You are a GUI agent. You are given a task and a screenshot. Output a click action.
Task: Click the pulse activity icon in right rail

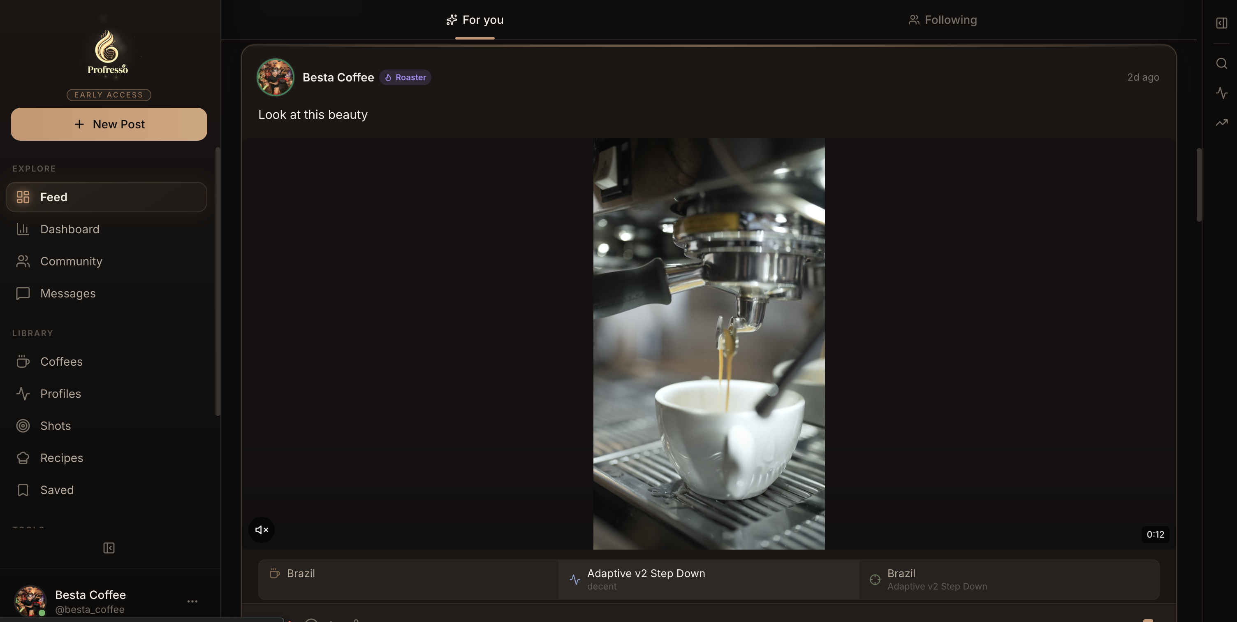(x=1222, y=93)
